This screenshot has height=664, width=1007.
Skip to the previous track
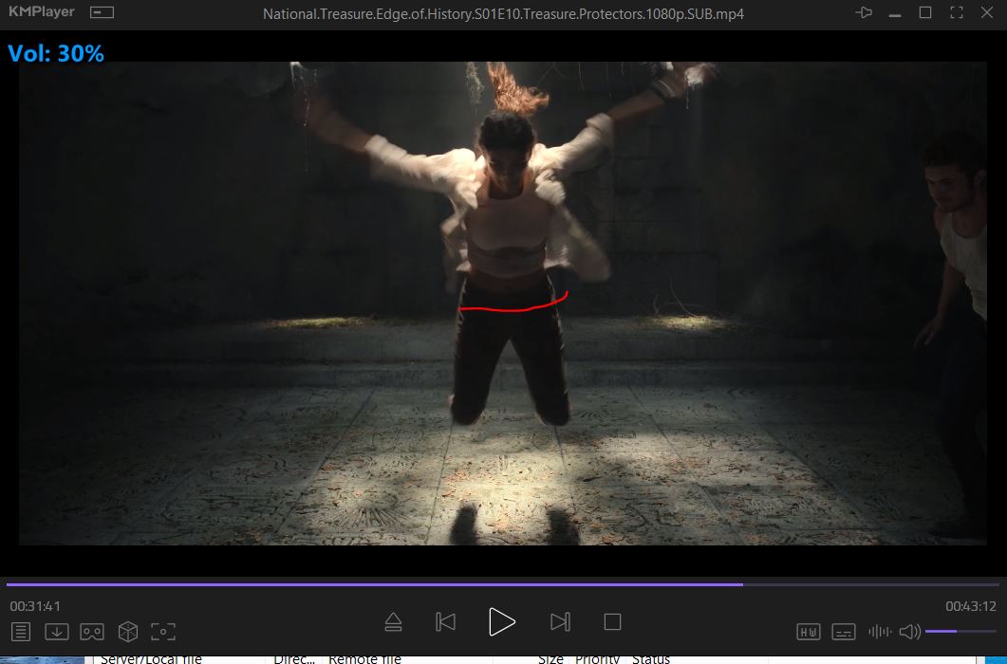click(445, 622)
